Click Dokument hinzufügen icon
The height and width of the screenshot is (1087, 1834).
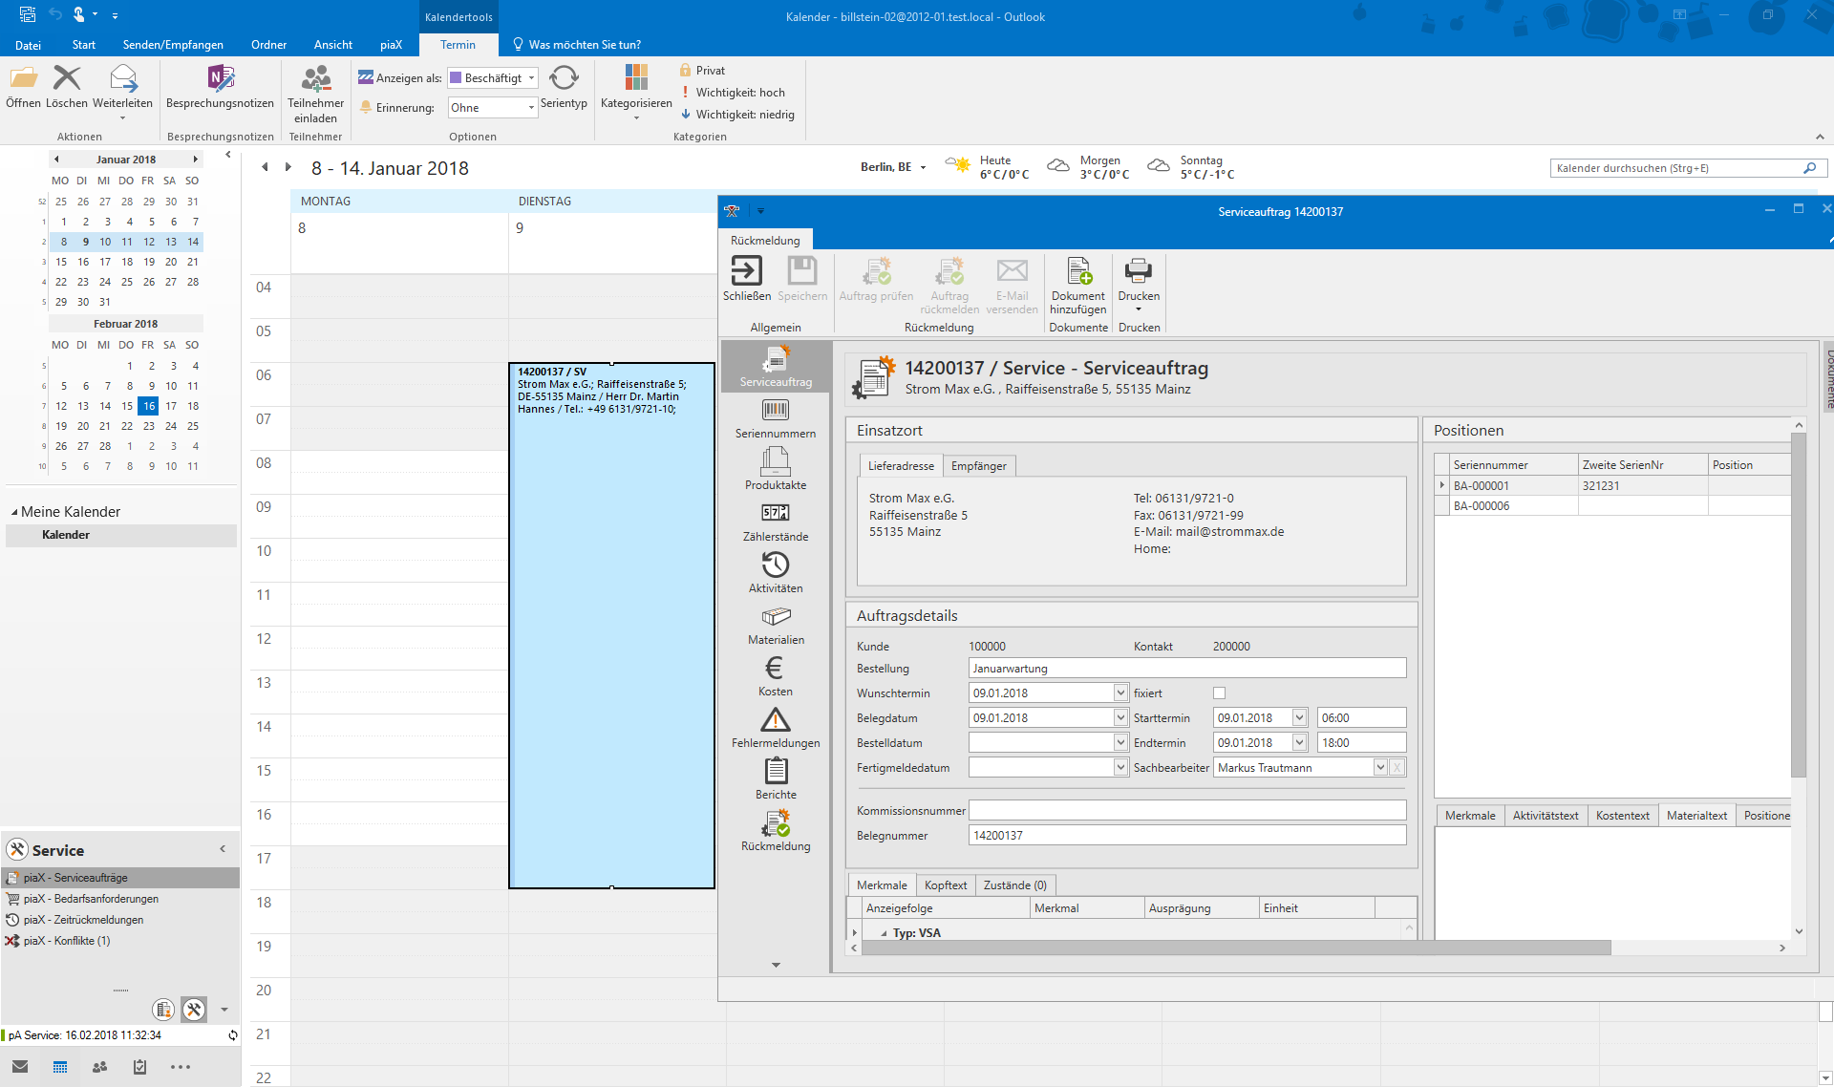(1078, 271)
